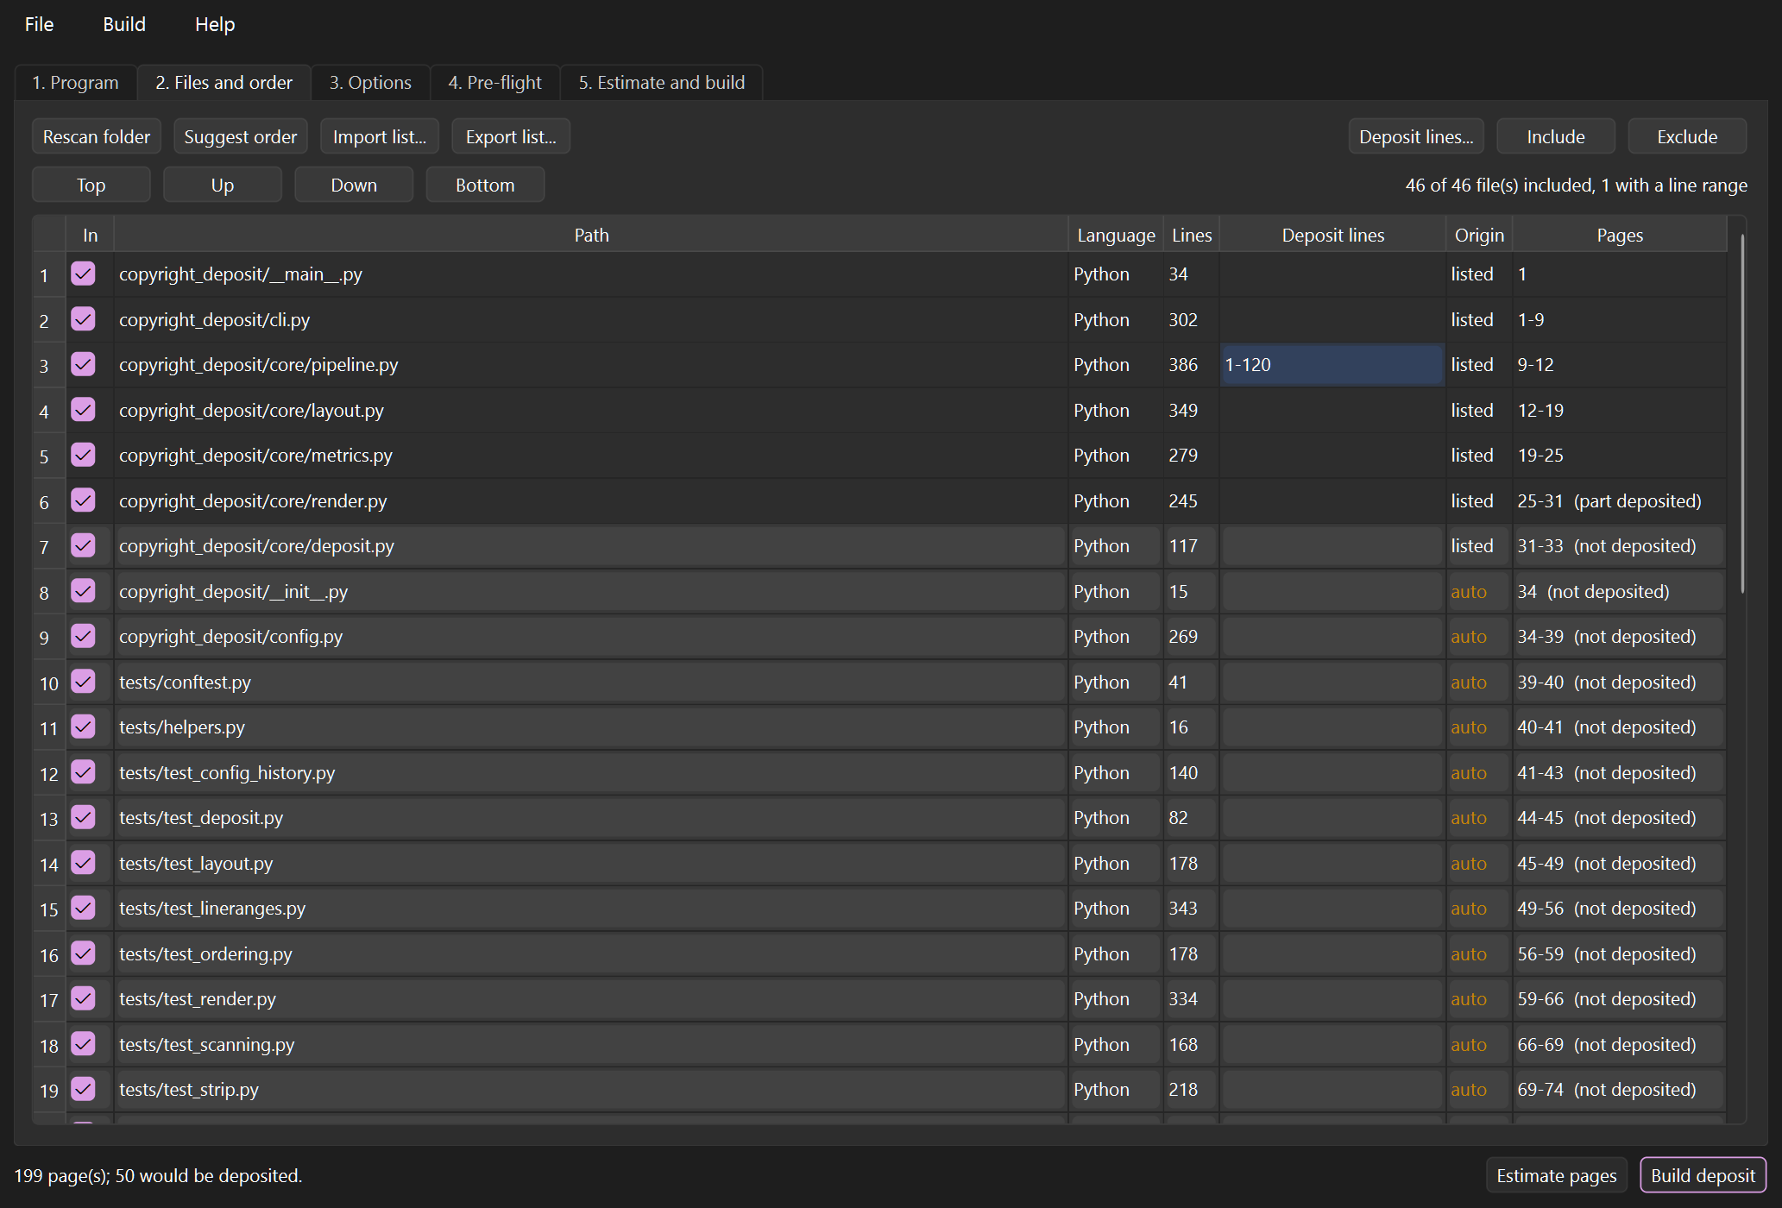1782x1208 pixels.
Task: Uncheck __main__.py inclusion checkbox
Action: pyautogui.click(x=83, y=274)
